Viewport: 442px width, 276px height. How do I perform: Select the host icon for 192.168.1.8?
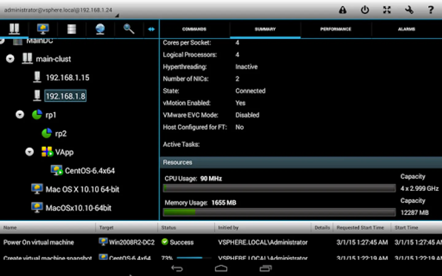37,96
